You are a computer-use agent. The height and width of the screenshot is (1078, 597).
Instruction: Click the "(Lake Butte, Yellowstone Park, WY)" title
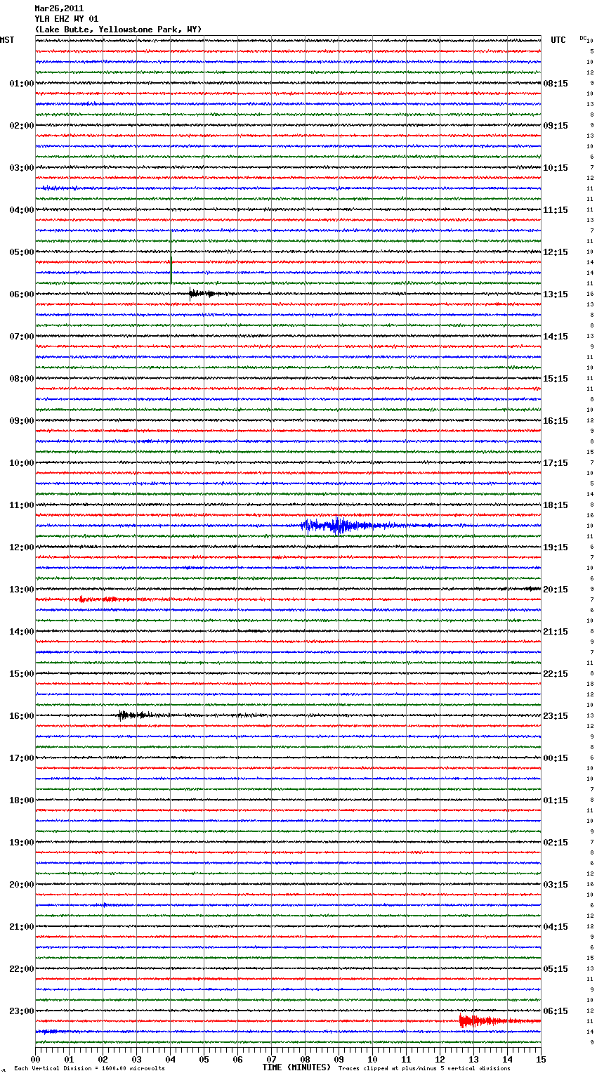tap(118, 30)
